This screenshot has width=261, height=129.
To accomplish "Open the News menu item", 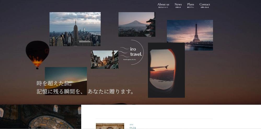I will (x=178, y=5).
